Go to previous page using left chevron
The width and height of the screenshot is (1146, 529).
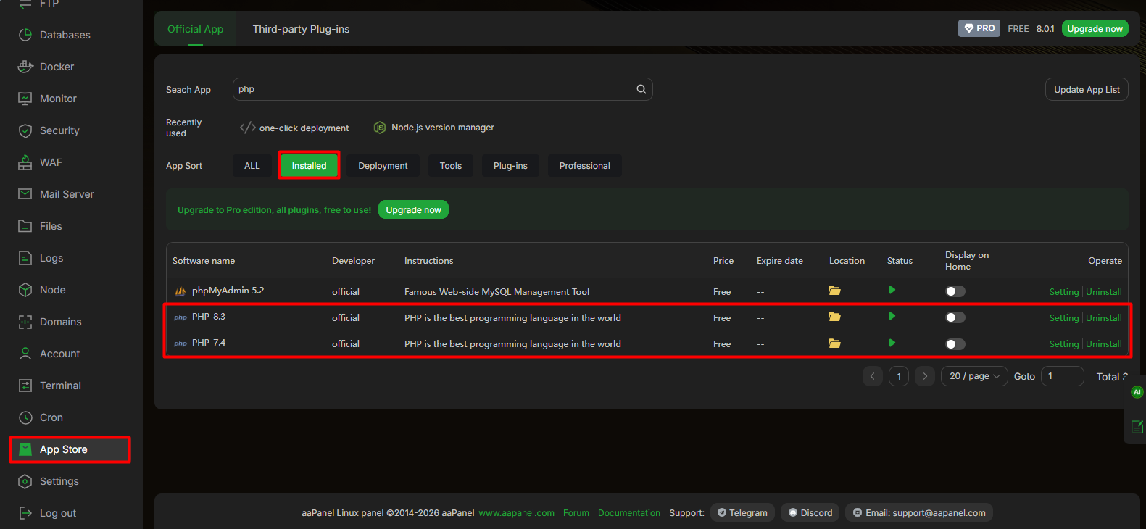(872, 376)
